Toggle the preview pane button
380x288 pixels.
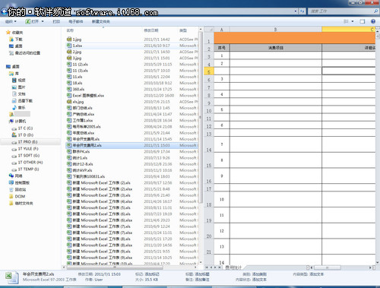coord(363,21)
